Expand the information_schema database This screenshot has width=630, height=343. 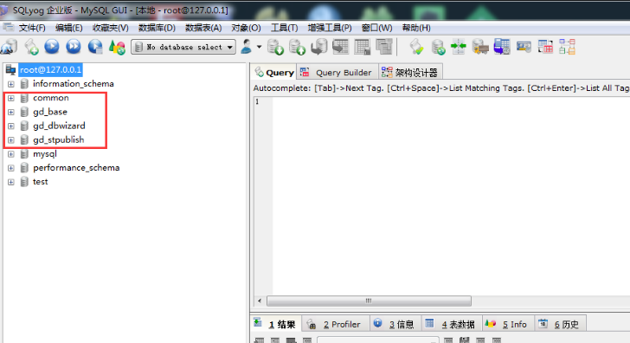(11, 84)
